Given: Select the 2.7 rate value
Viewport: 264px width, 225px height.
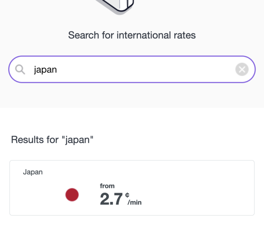Looking at the screenshot, I should coord(111,200).
